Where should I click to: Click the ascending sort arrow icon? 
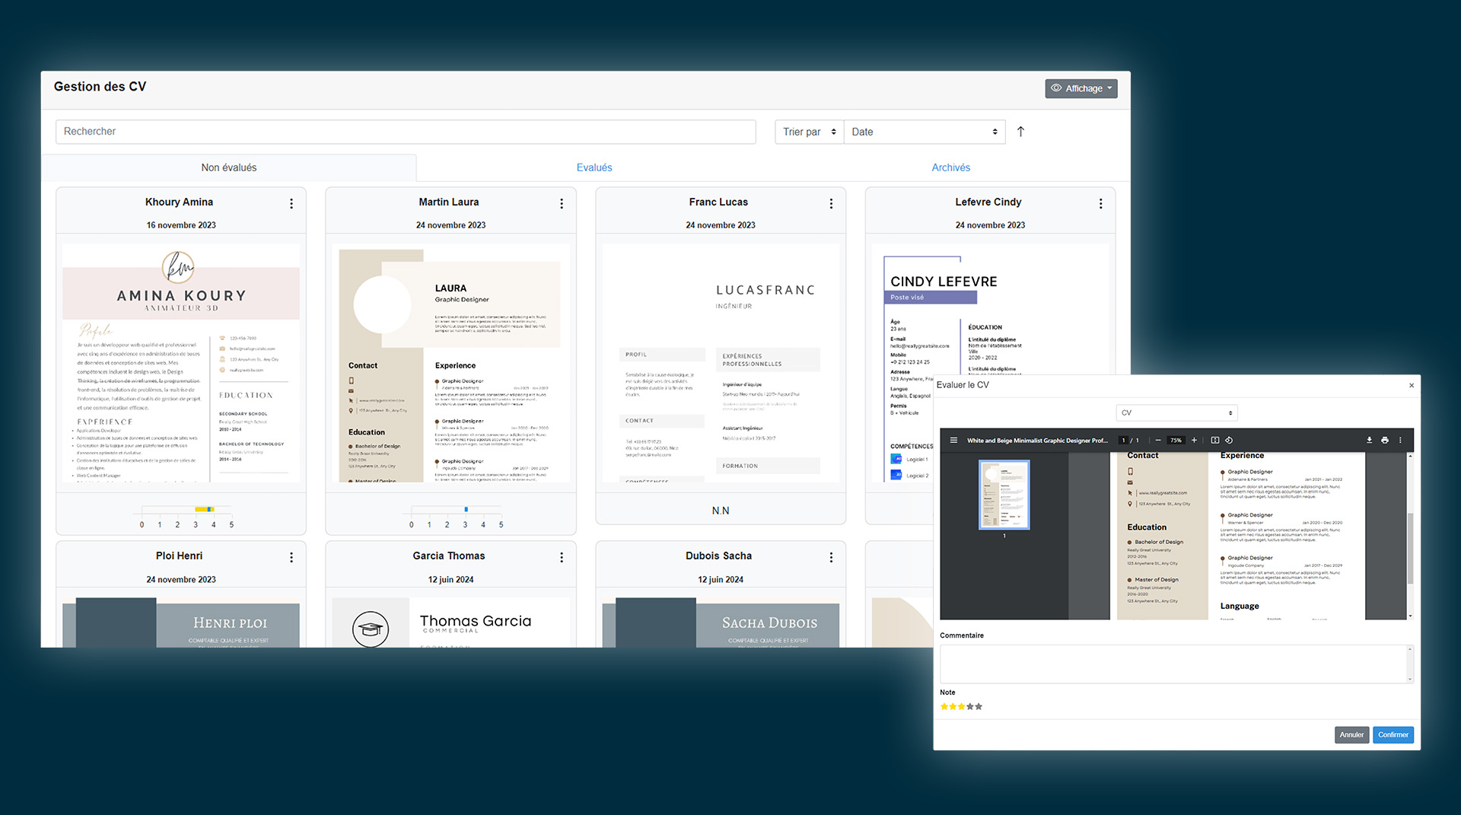[x=1020, y=132]
